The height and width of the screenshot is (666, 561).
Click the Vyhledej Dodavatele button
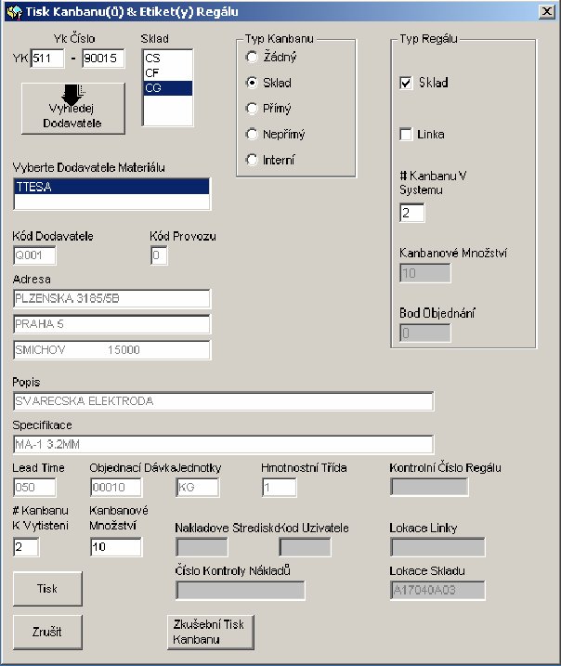click(x=73, y=109)
